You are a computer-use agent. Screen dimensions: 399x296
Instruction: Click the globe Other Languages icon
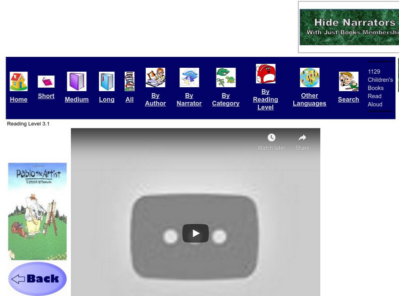(310, 78)
